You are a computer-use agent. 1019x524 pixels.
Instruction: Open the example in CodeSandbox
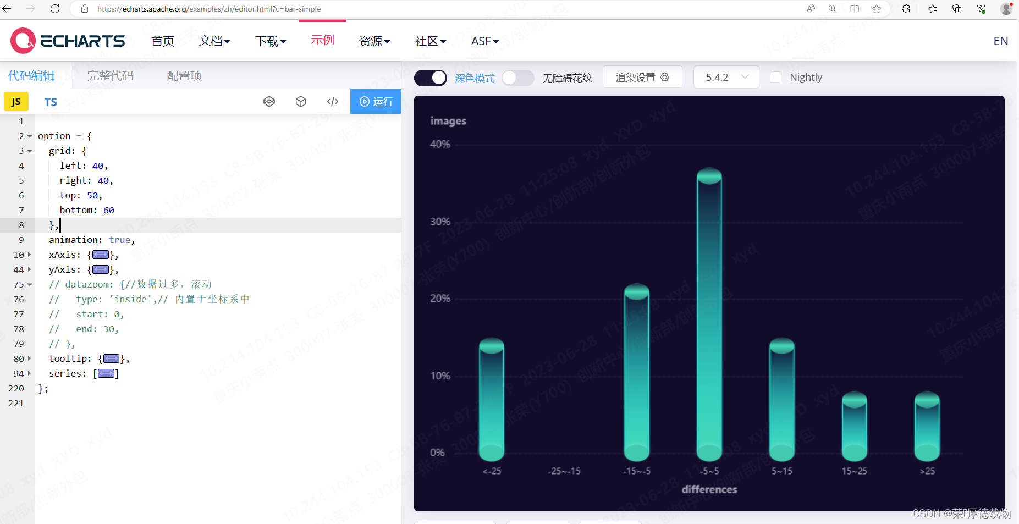coord(301,101)
